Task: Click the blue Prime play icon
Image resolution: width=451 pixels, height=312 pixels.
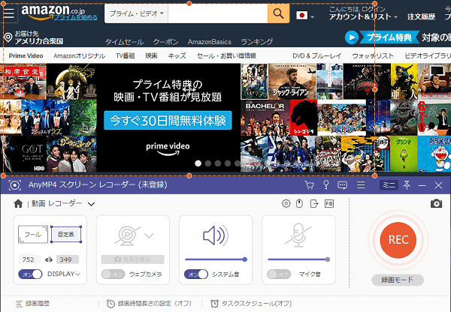Action: click(x=352, y=37)
